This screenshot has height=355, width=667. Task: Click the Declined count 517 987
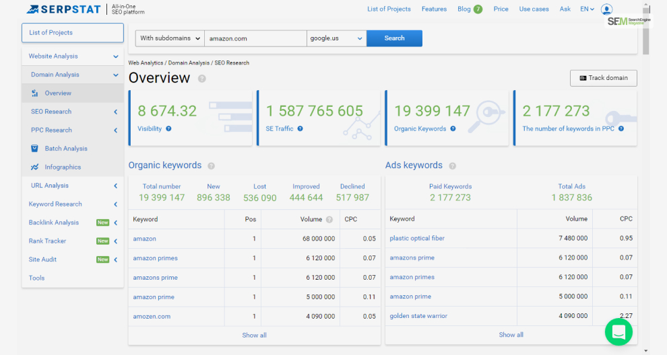(x=352, y=198)
